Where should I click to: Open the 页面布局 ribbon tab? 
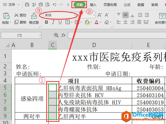tap(110, 5)
